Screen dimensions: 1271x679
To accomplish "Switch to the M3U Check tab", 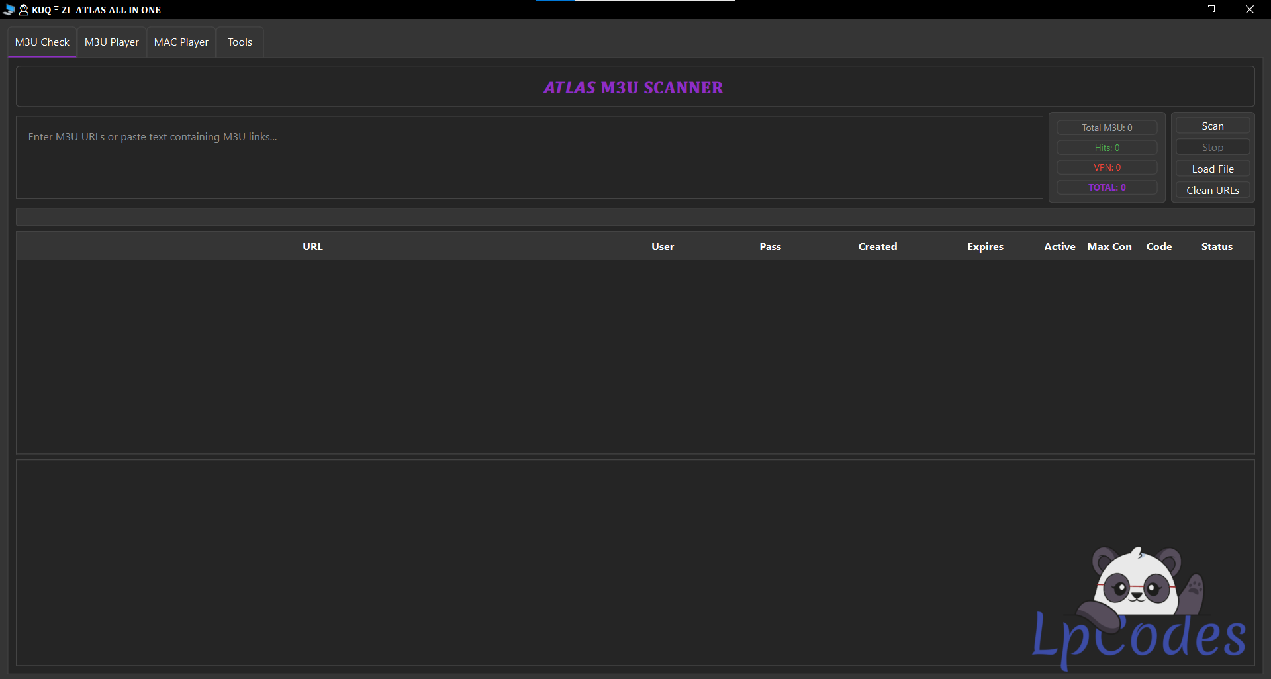I will click(42, 42).
